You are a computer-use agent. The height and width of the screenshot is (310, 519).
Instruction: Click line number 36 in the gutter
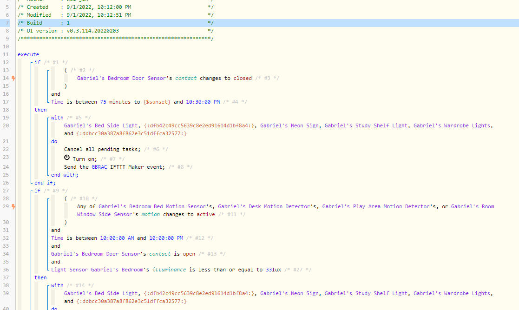coord(6,270)
